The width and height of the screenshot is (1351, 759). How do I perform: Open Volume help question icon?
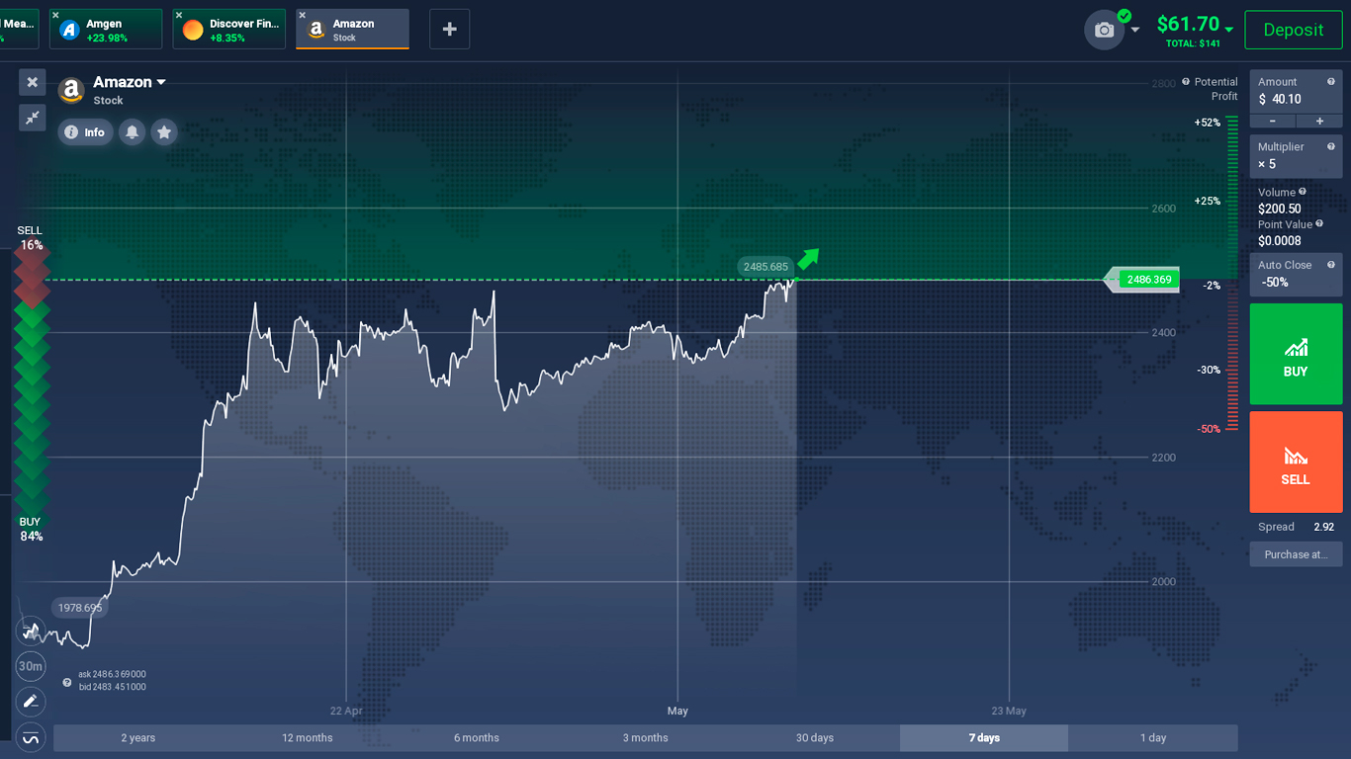click(x=1303, y=192)
